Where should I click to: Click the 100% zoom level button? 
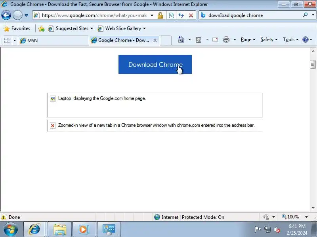tap(290, 217)
